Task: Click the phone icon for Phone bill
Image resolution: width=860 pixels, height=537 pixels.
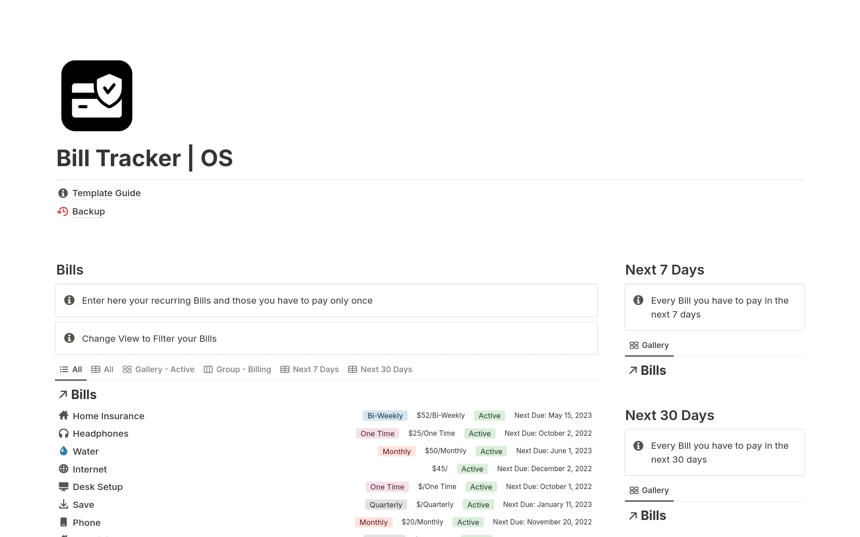Action: [x=64, y=522]
